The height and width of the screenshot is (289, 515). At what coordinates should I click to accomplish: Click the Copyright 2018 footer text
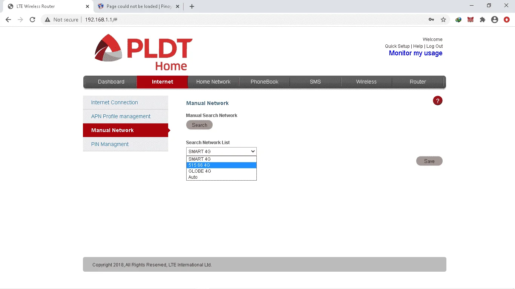pos(152,265)
